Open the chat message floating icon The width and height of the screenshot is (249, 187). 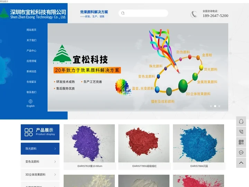tap(241, 152)
